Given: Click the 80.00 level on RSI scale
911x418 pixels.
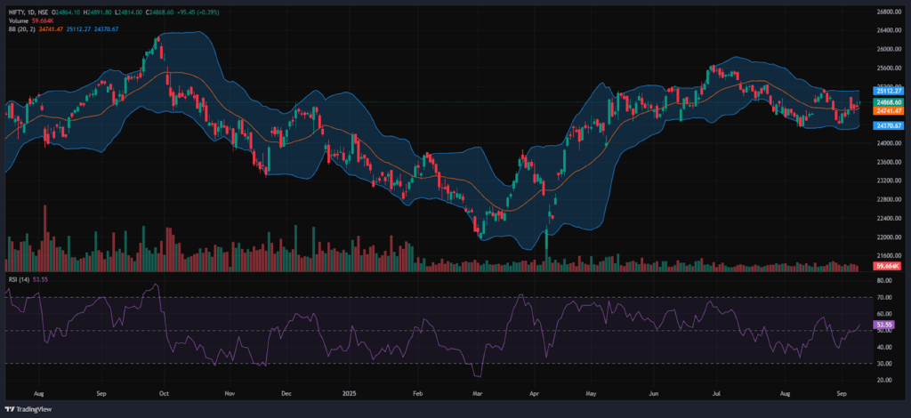Looking at the screenshot, I should coord(883,281).
